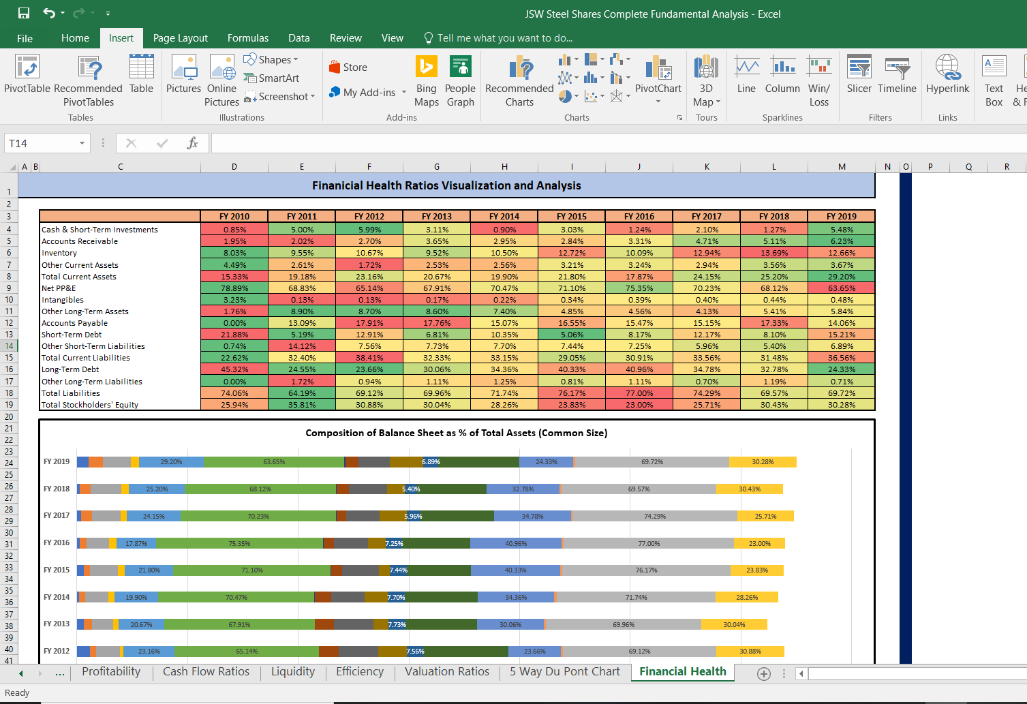Insert a scatter or bubble chart

click(x=594, y=96)
